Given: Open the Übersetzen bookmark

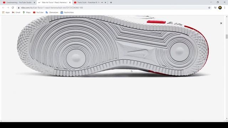Looking at the screenshot, I should [x=52, y=12].
